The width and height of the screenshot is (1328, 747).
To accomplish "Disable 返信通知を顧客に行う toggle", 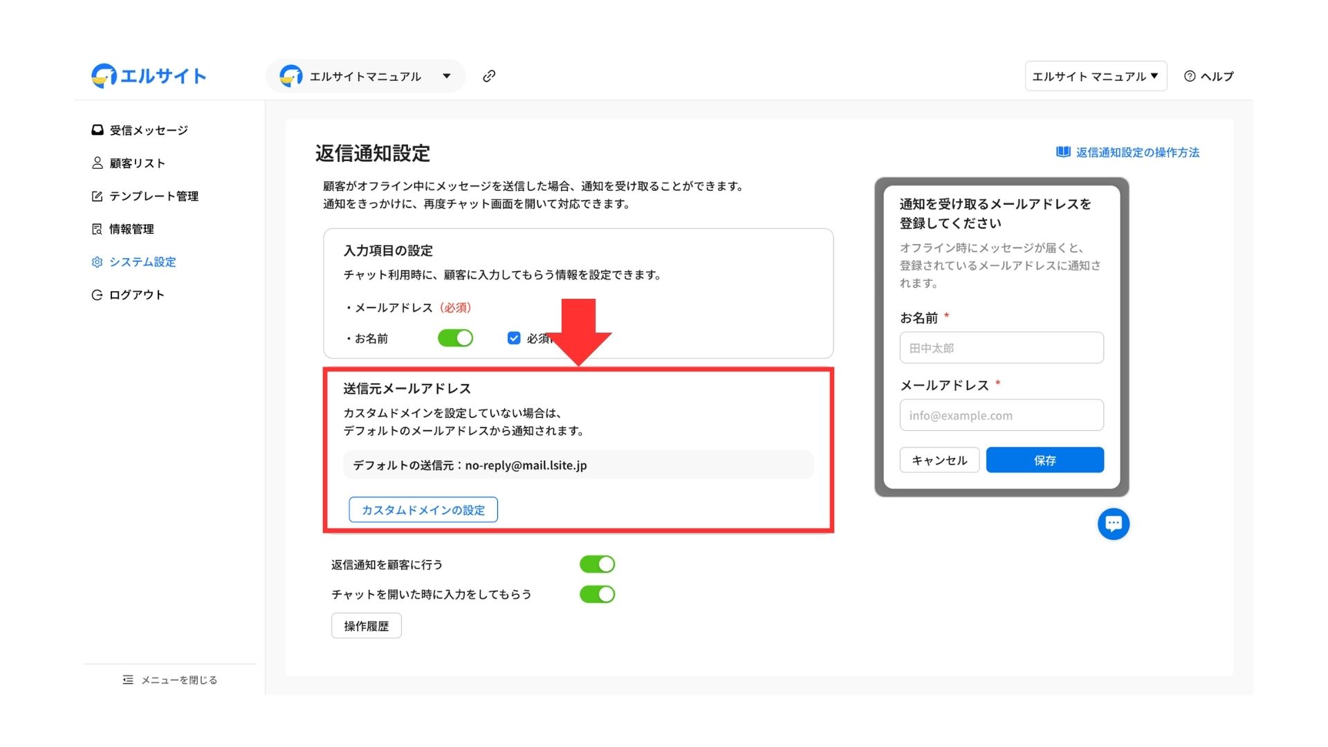I will 597,564.
